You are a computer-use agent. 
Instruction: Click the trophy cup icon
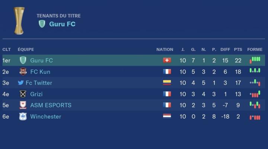coord(19,20)
